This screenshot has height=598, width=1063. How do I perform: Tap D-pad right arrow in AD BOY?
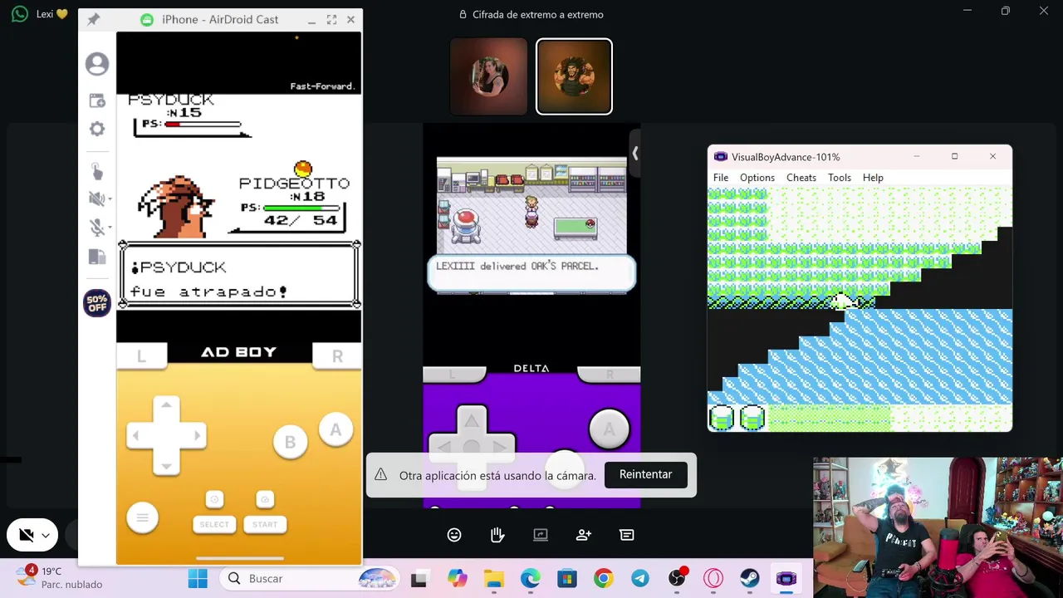click(197, 435)
